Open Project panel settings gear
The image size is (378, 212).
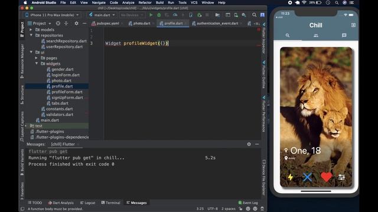coord(76,24)
